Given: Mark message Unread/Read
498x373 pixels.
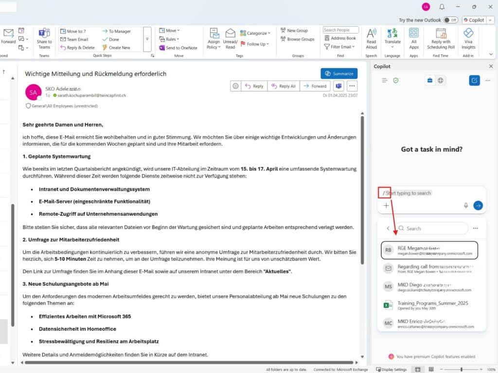Looking at the screenshot, I should coord(230,39).
